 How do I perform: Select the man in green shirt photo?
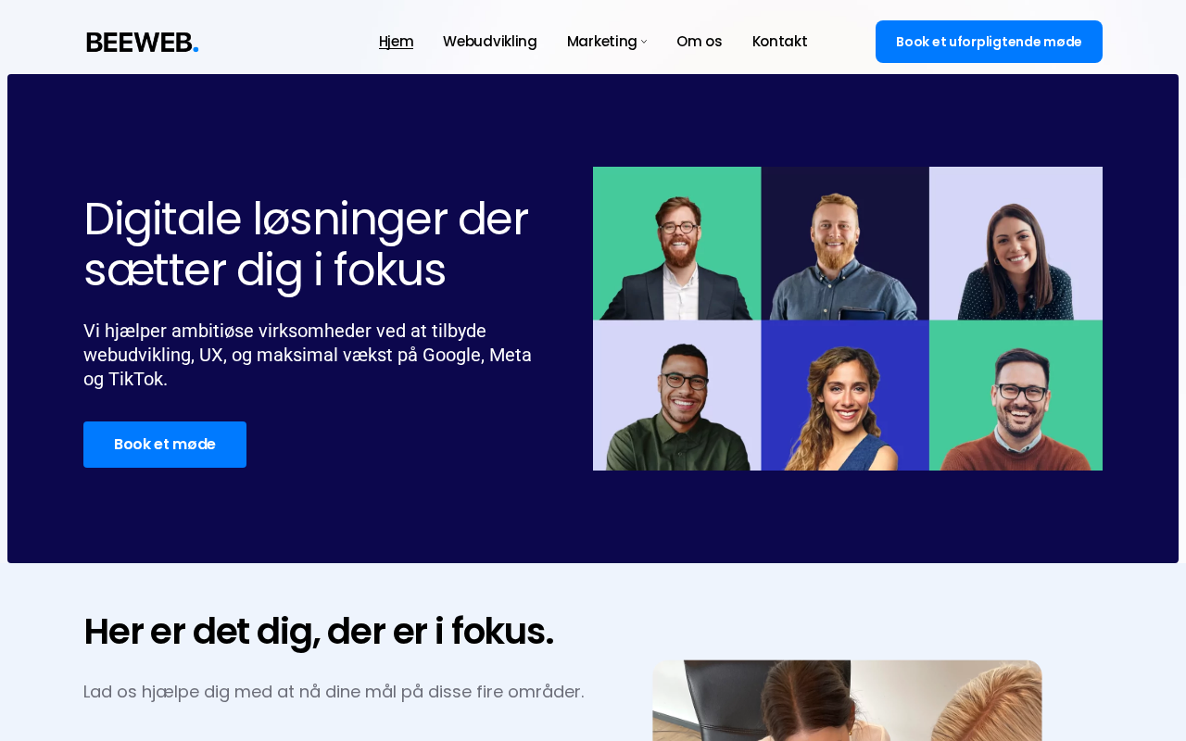pyautogui.click(x=676, y=396)
